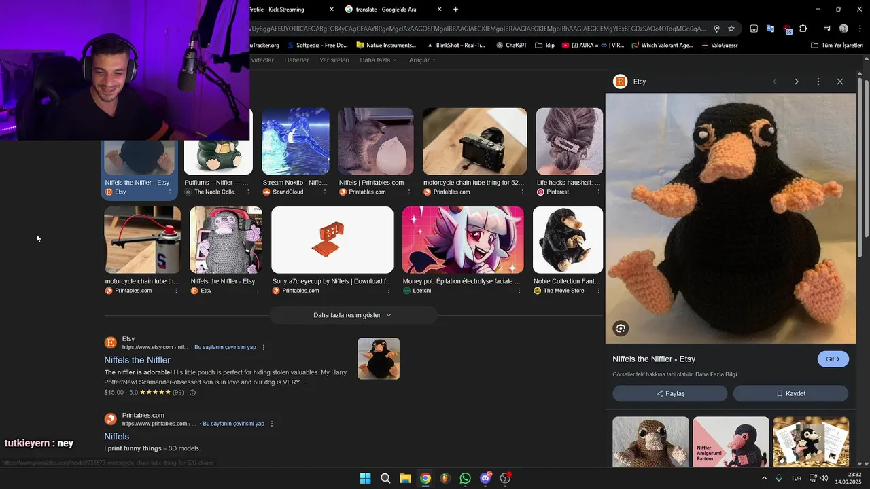
Task: Open options for Niffels the Niffler Etsy tile
Action: pyautogui.click(x=170, y=192)
